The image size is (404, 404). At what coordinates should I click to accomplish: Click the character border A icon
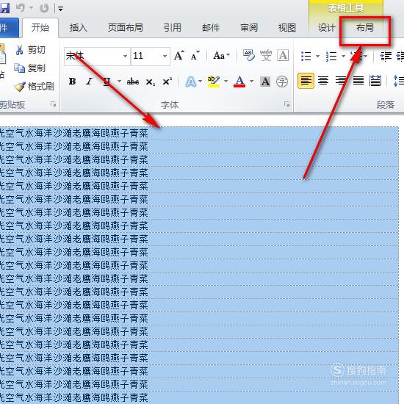click(x=283, y=55)
